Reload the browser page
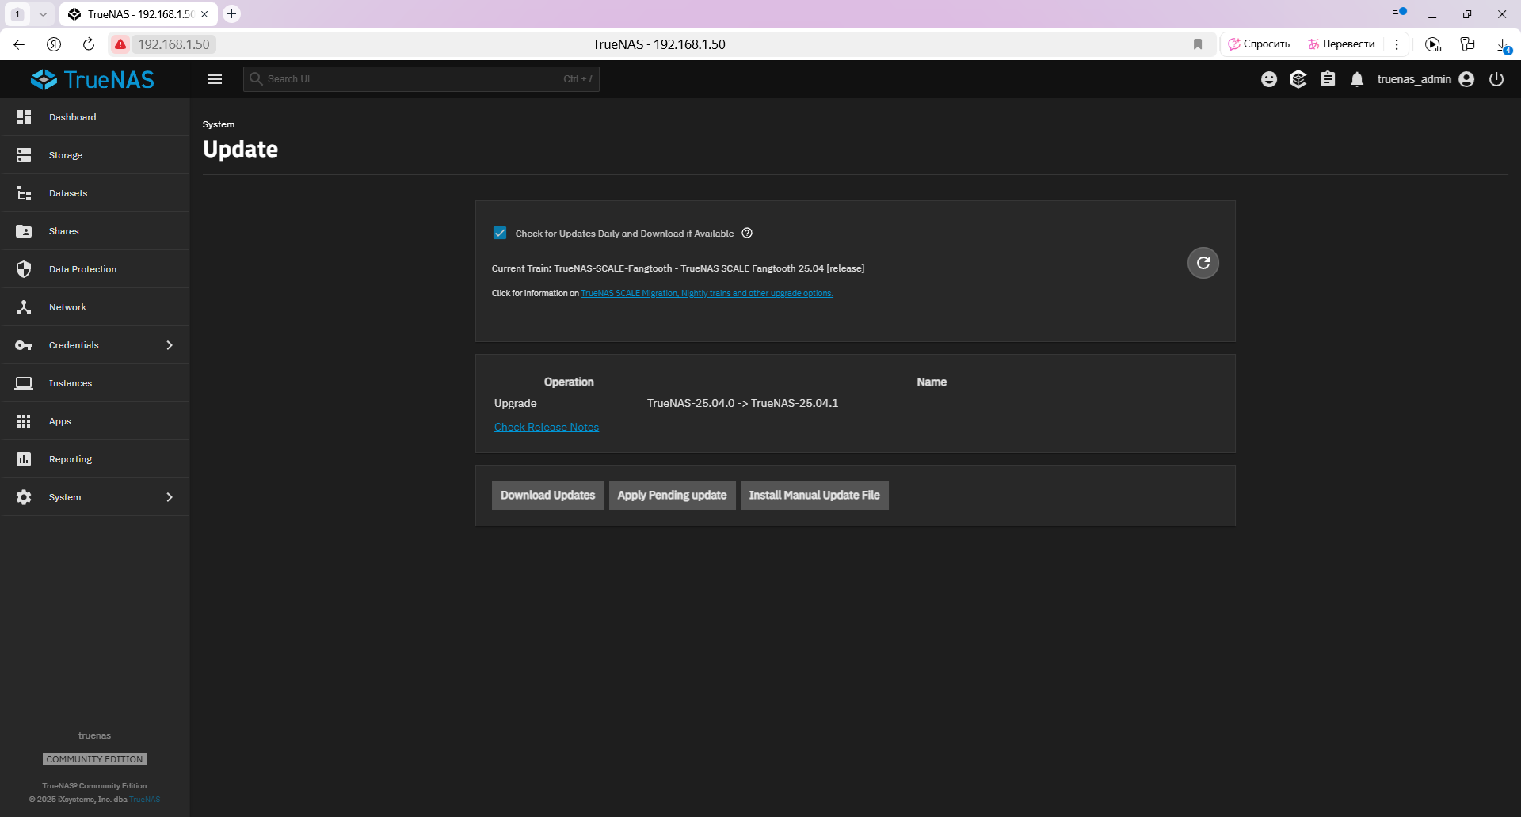This screenshot has height=817, width=1521. [x=89, y=44]
